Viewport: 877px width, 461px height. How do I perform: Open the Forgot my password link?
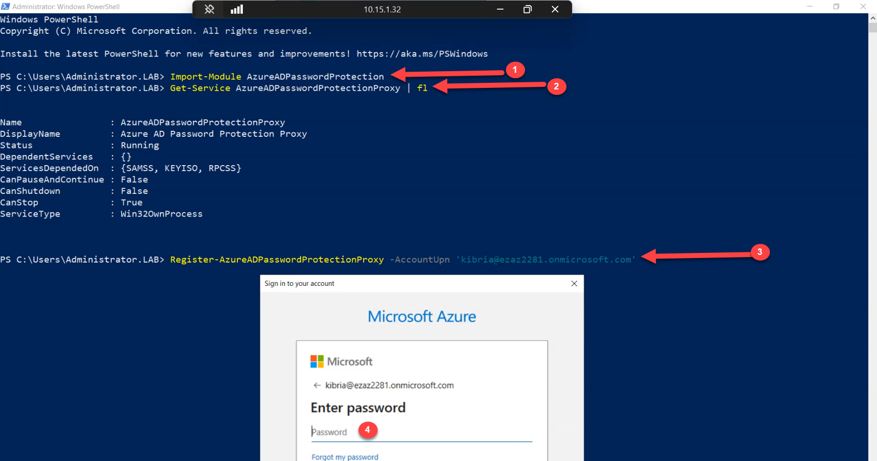(345, 456)
